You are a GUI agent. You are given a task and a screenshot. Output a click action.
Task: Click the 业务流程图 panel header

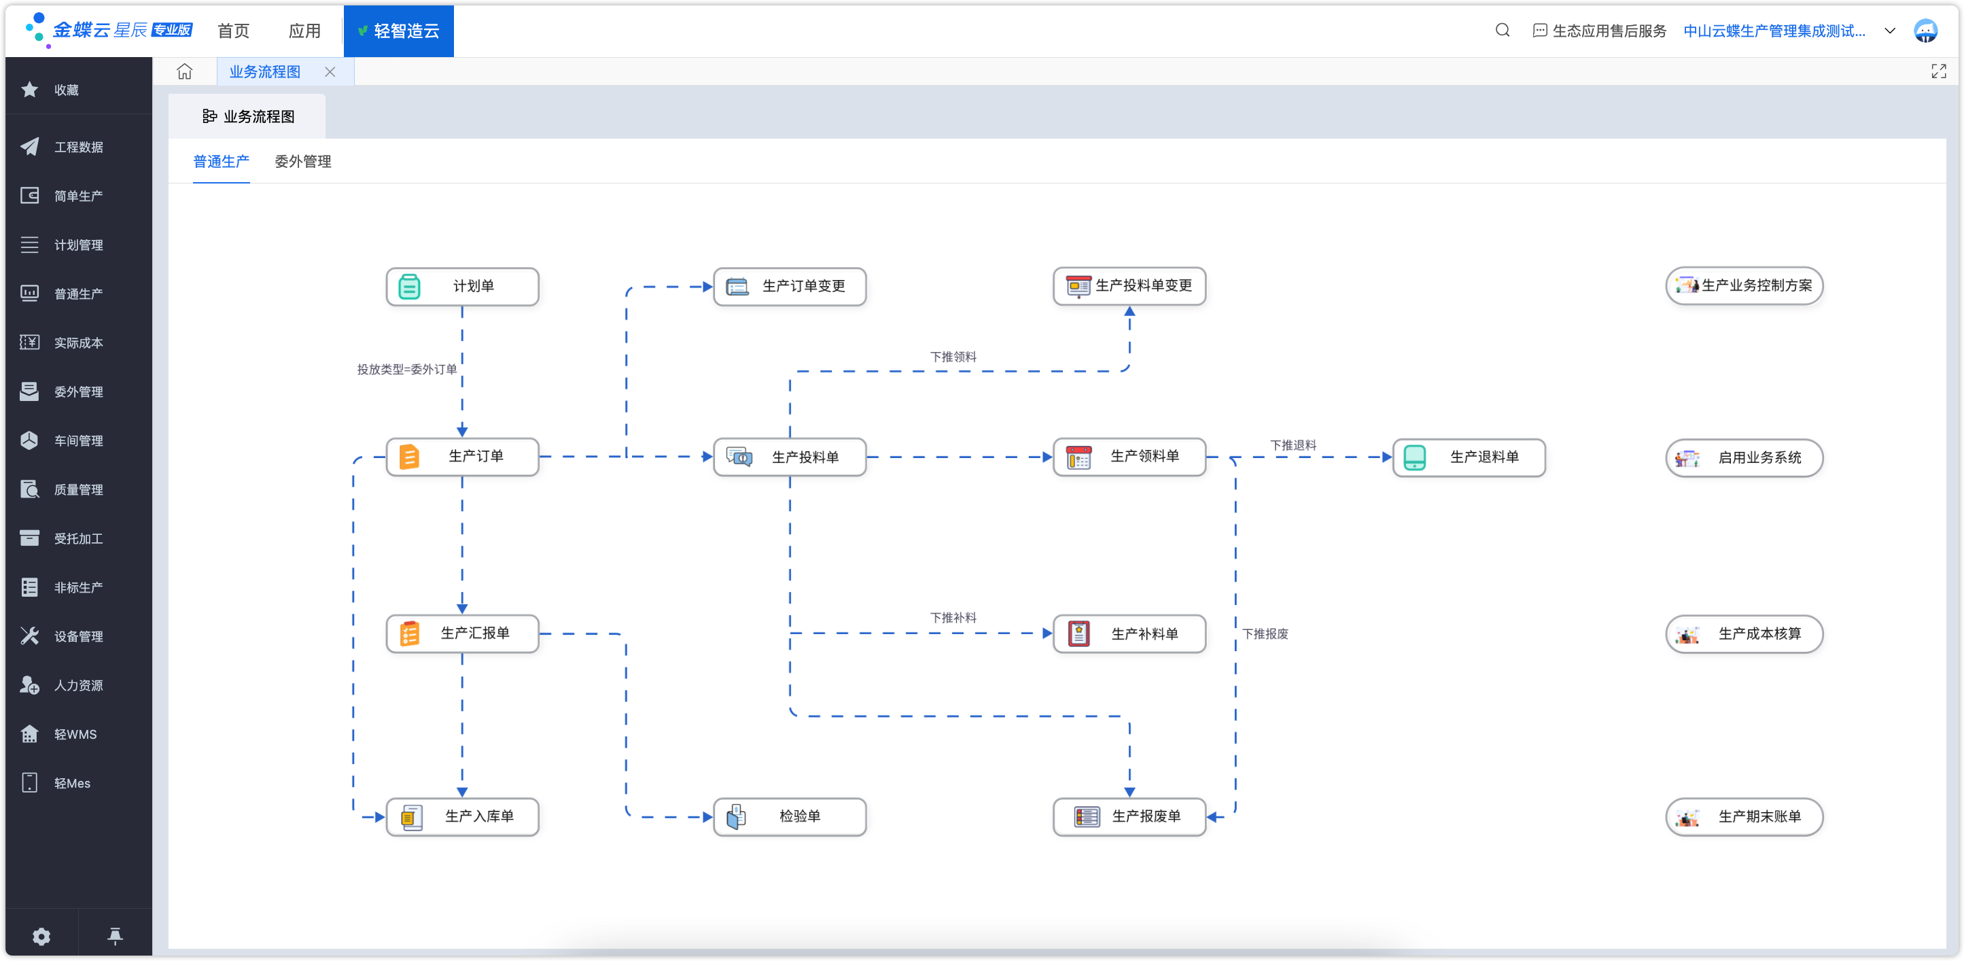247,116
